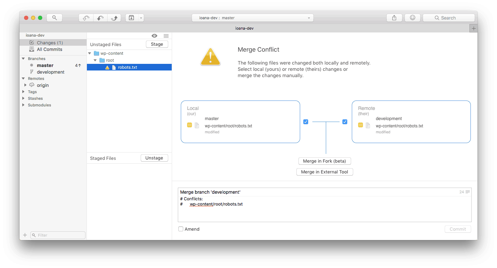This screenshot has width=497, height=268.
Task: Click the wp-content/root/robots.txt path under development
Action: 400,126
